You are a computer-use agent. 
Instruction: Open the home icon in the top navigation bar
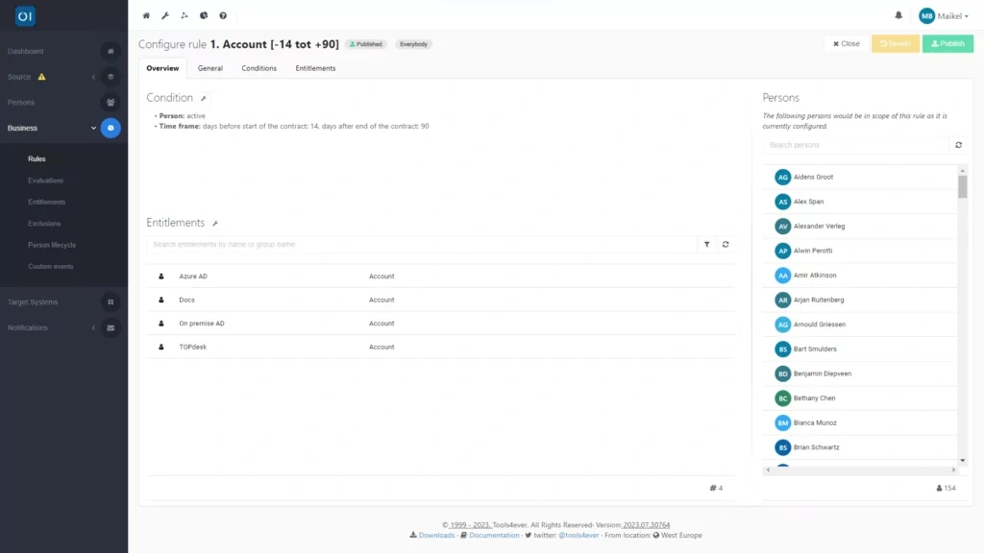click(x=145, y=15)
